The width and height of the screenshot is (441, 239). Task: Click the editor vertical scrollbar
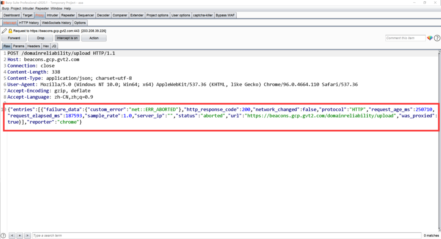pos(439,140)
